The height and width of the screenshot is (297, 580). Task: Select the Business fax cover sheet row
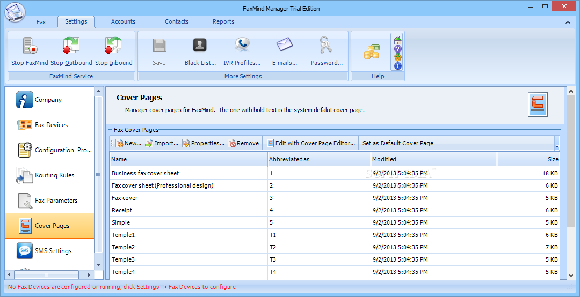click(x=335, y=173)
